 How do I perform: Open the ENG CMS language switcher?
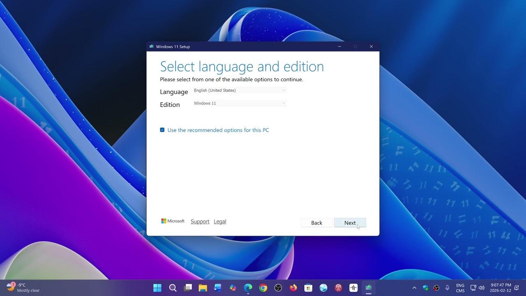[460, 288]
